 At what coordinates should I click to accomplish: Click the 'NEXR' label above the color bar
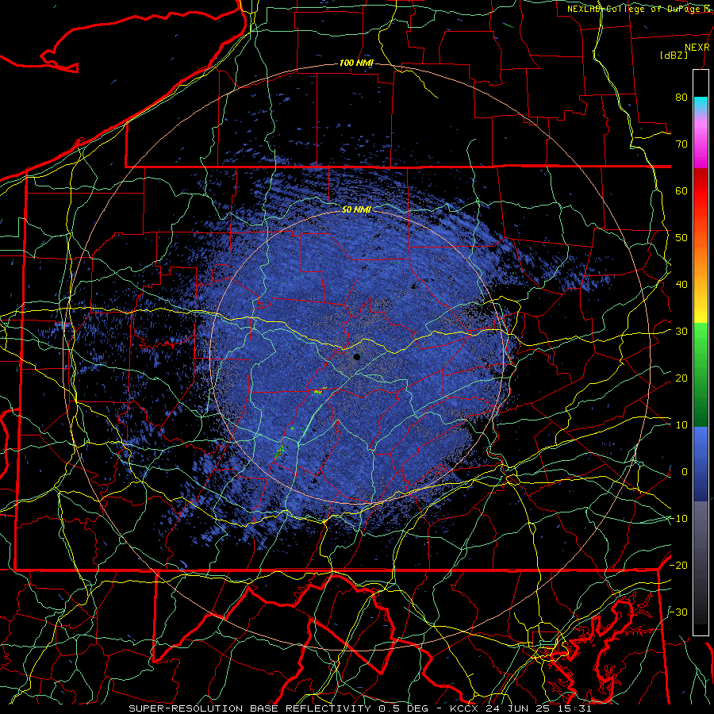coord(697,48)
